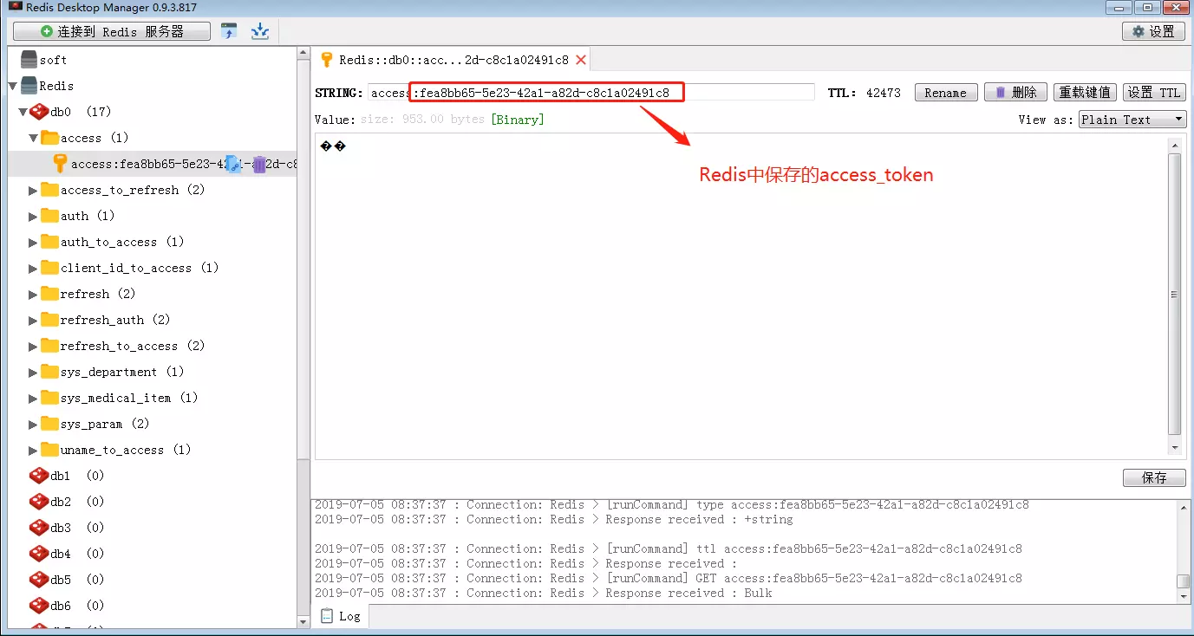Click inside the value text editor

point(741,295)
